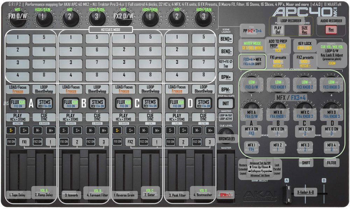Tap hotcue pad 2 in deck C
This screenshot has width=350, height=209.
[124, 51]
